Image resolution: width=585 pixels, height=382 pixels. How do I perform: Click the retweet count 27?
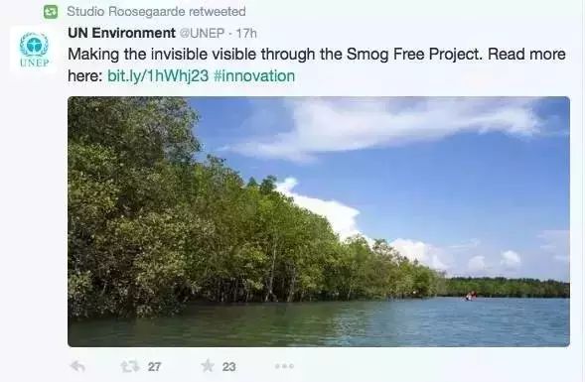[154, 367]
